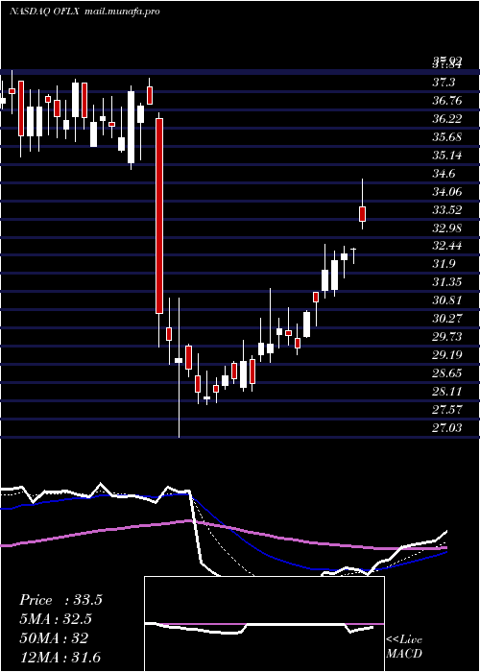Click the '<<Live MACD' label
Image resolution: width=480 pixels, height=672 pixels.
[404, 647]
